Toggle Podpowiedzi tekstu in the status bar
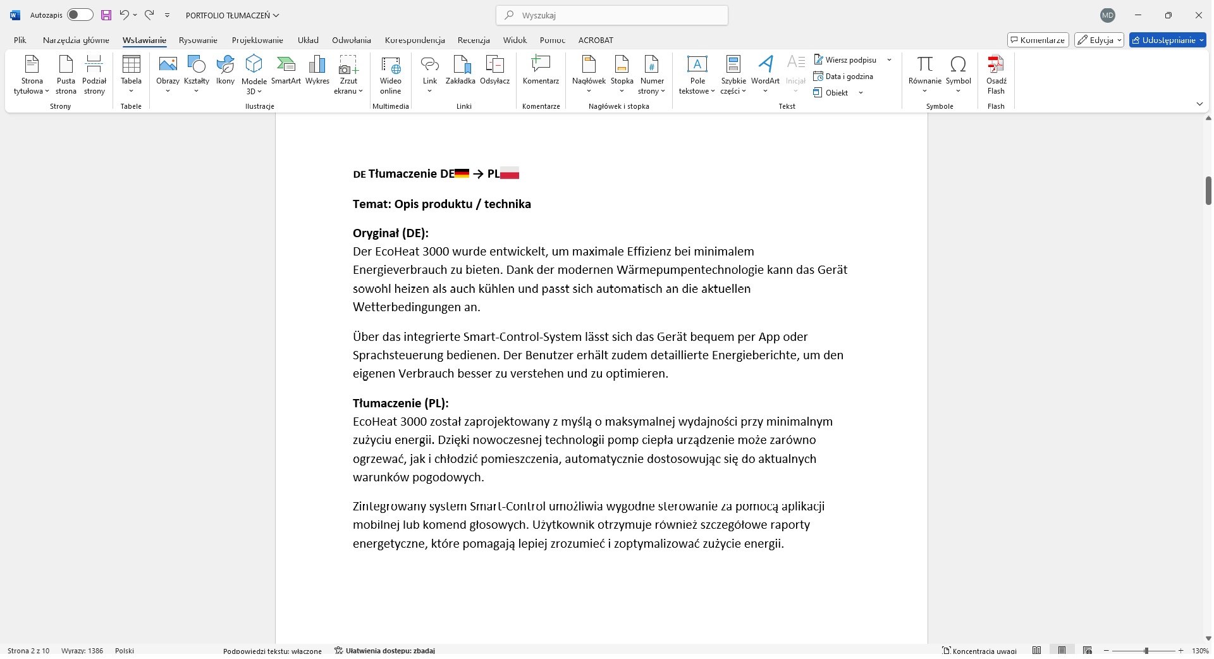The height and width of the screenshot is (659, 1214). click(x=273, y=651)
